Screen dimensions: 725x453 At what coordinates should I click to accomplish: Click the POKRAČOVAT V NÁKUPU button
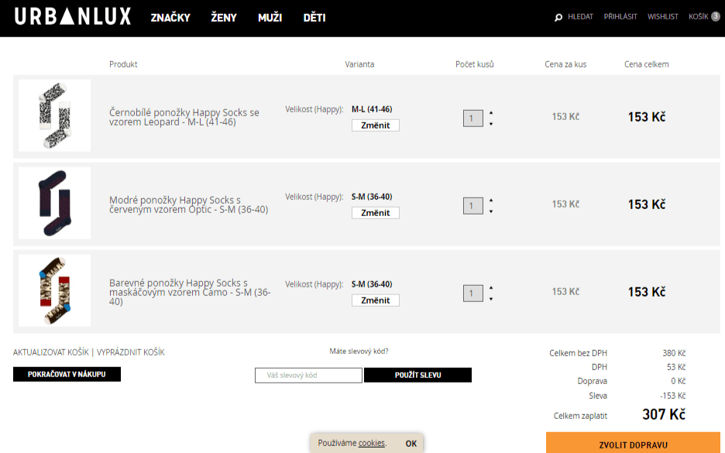pyautogui.click(x=67, y=375)
